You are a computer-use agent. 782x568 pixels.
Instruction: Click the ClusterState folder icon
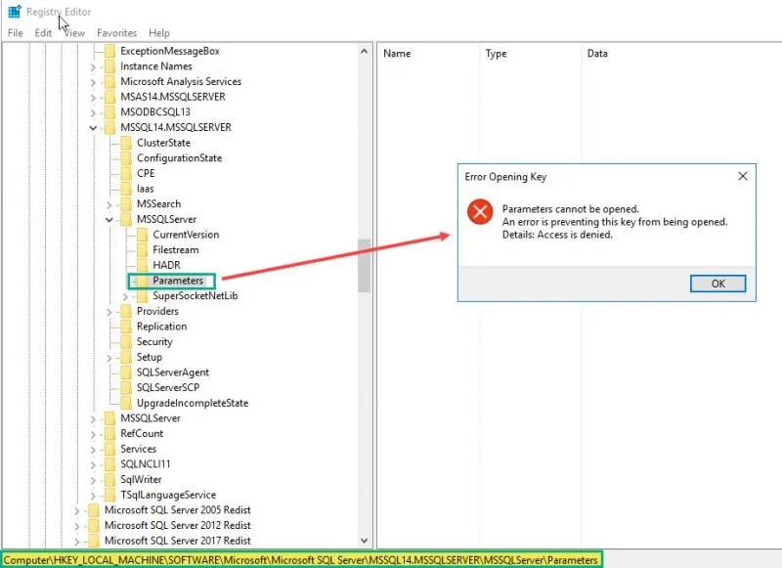click(128, 143)
